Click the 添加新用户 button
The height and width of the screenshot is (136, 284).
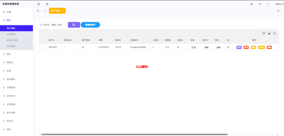point(90,25)
